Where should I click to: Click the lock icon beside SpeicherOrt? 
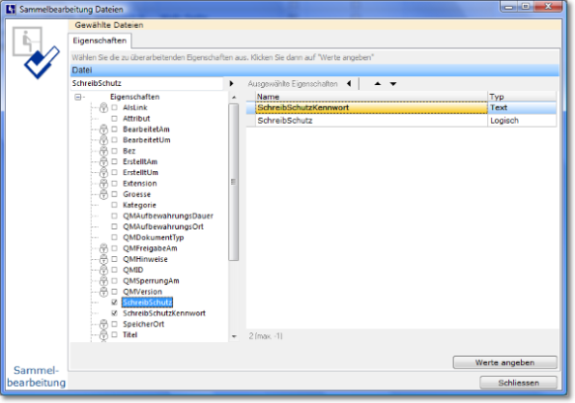coord(103,324)
